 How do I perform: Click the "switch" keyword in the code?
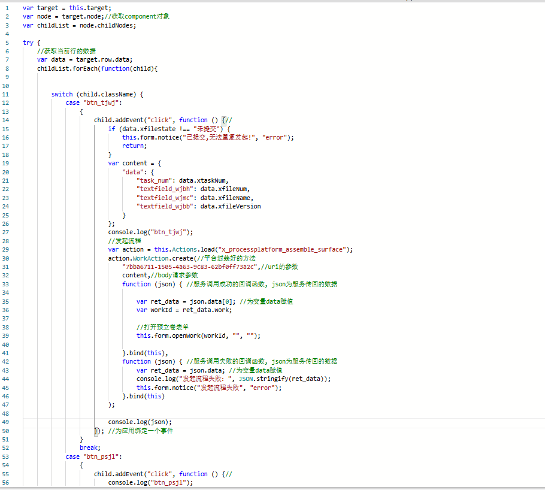[x=62, y=94]
